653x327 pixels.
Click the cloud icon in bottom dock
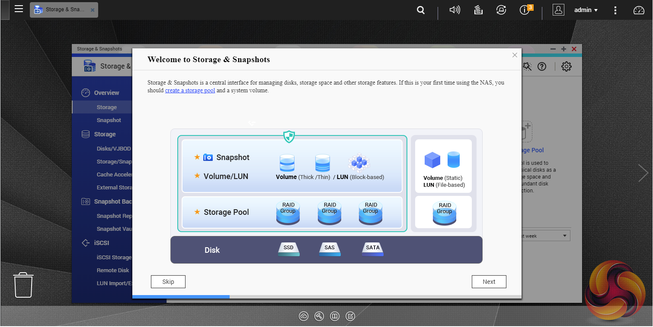[x=304, y=317]
